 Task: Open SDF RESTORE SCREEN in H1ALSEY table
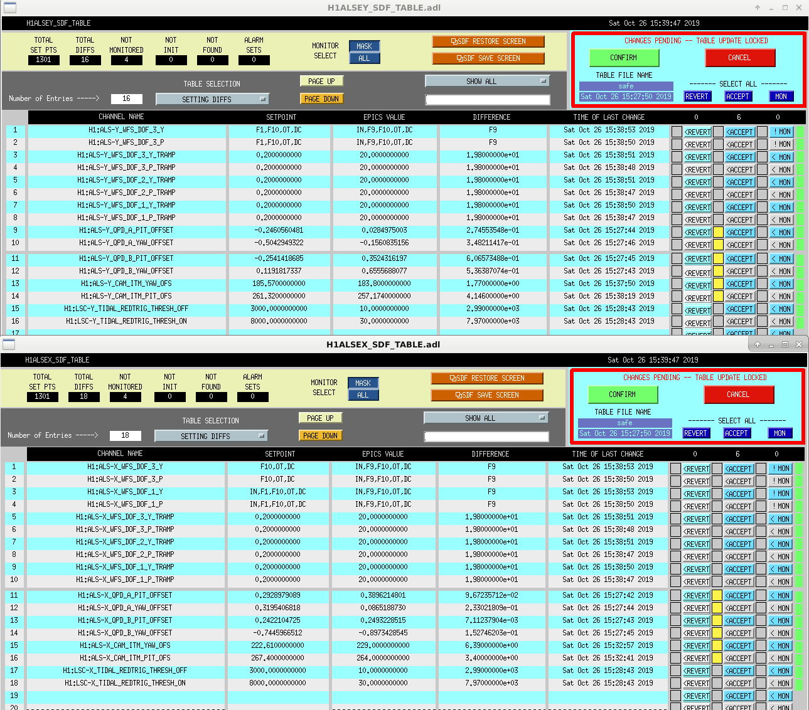click(x=488, y=41)
